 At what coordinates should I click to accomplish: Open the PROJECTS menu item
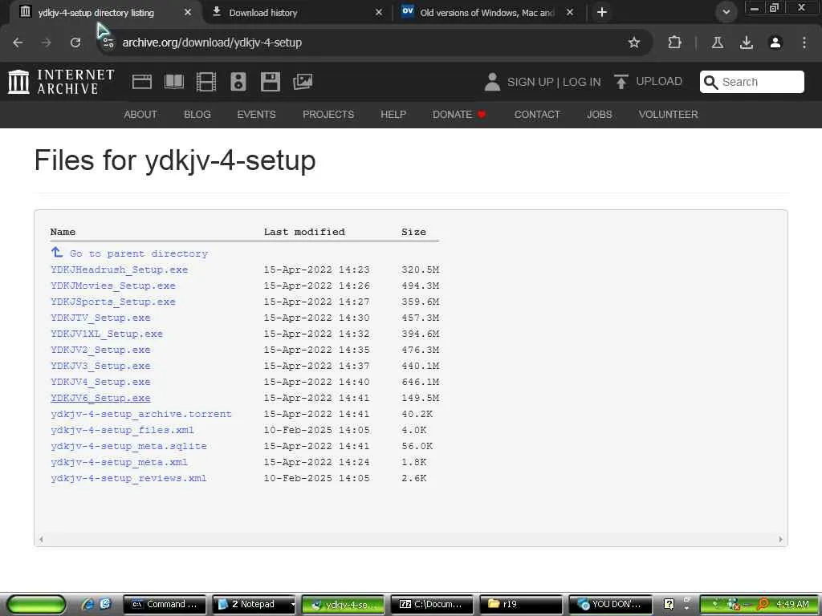(x=328, y=114)
